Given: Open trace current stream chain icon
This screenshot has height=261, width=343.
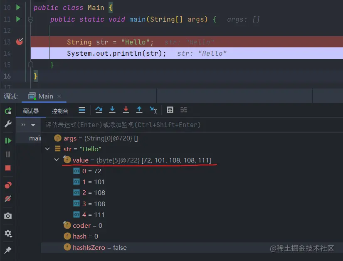Looking at the screenshot, I should [184, 110].
